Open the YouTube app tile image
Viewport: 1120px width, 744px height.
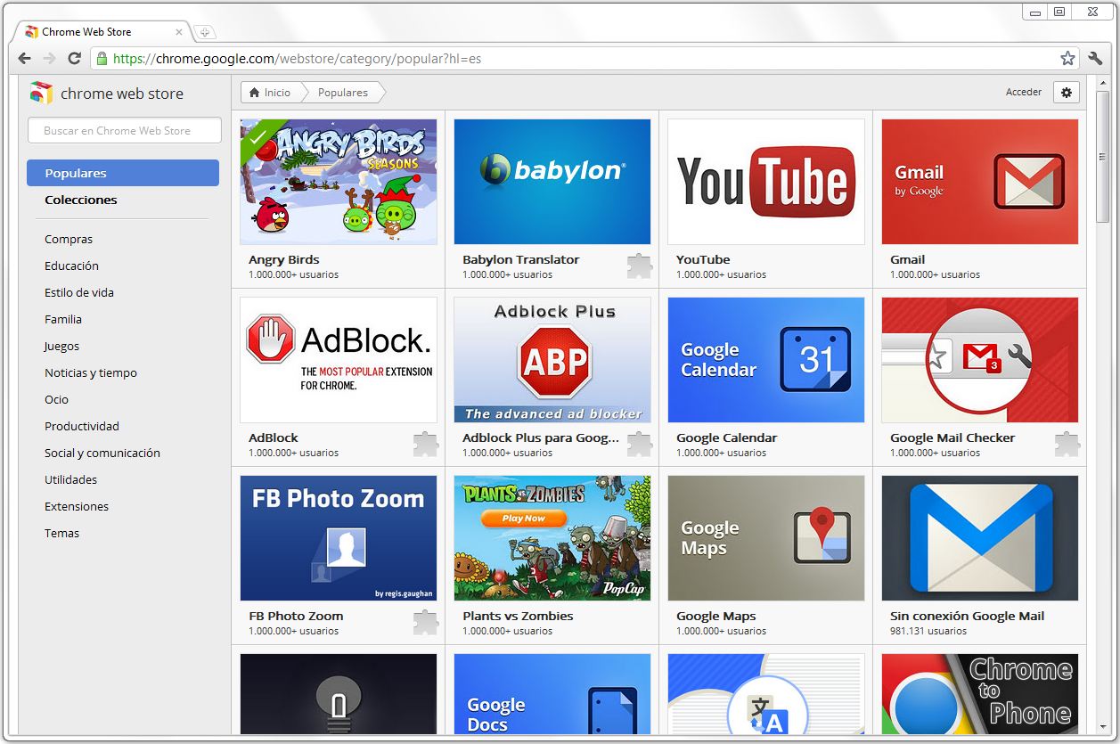coord(766,182)
